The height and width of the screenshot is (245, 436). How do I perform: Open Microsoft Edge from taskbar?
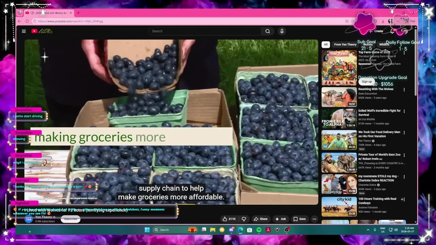pos(240,230)
